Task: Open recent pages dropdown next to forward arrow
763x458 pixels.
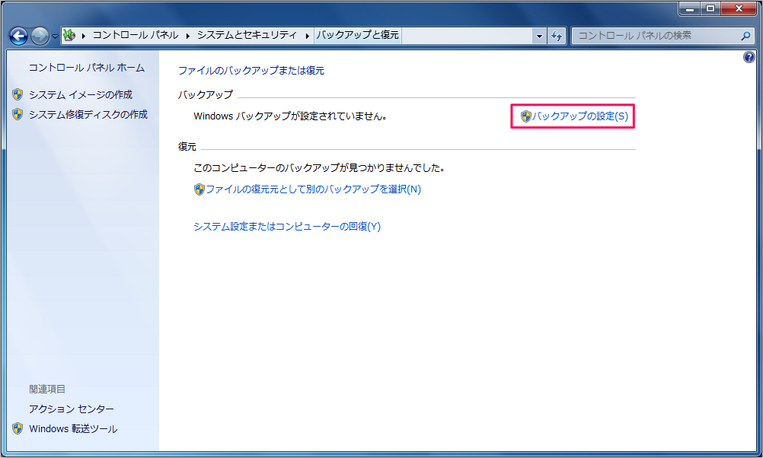Action: 55,36
